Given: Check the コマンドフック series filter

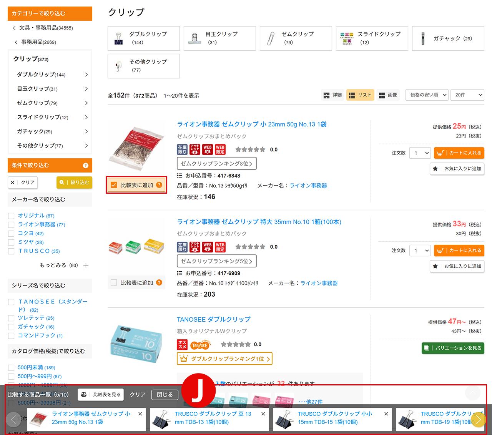Looking at the screenshot, I should (x=11, y=336).
